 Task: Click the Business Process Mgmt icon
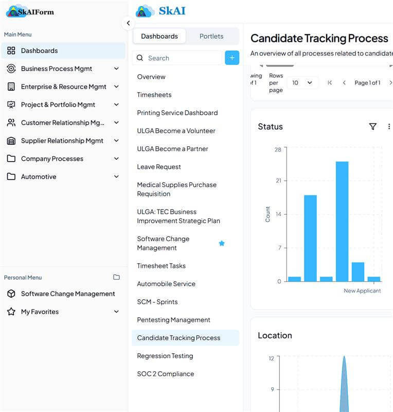pos(11,68)
